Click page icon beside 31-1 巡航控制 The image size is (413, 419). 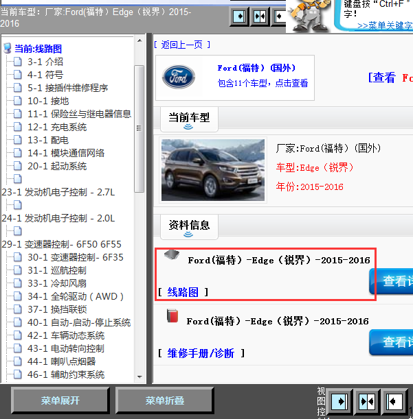coord(18,270)
